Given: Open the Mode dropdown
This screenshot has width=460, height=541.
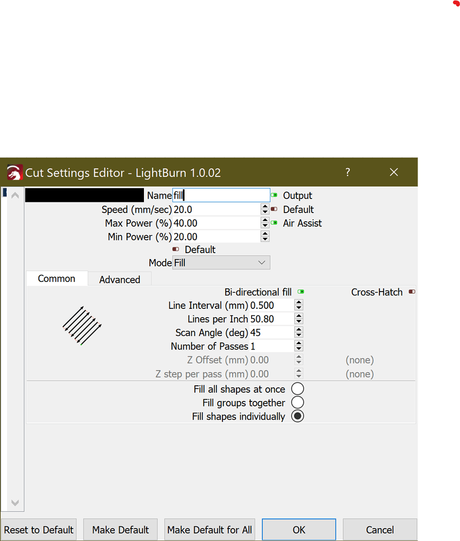Looking at the screenshot, I should coord(221,262).
